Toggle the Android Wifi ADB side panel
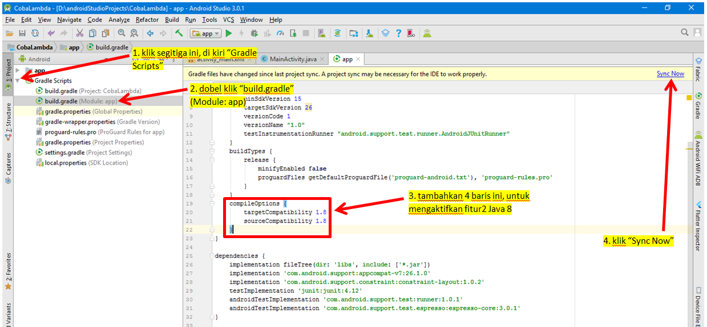 pos(698,158)
